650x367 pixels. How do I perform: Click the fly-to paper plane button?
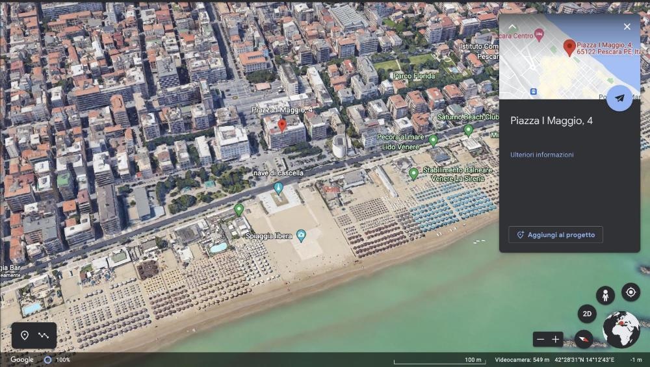[x=619, y=98]
